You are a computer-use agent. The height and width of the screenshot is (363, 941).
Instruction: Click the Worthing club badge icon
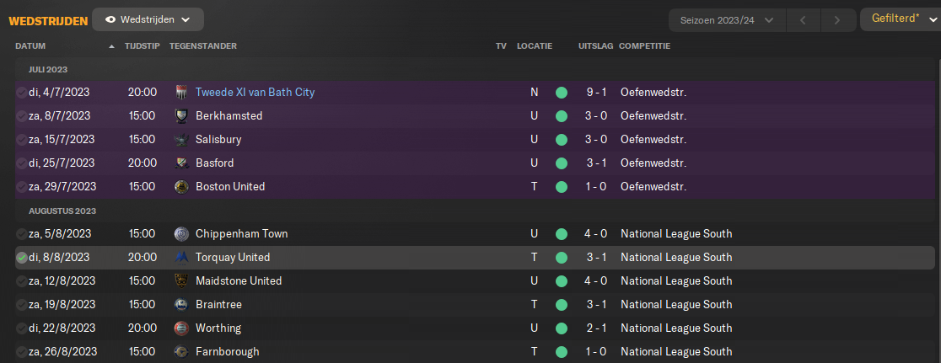tap(181, 328)
